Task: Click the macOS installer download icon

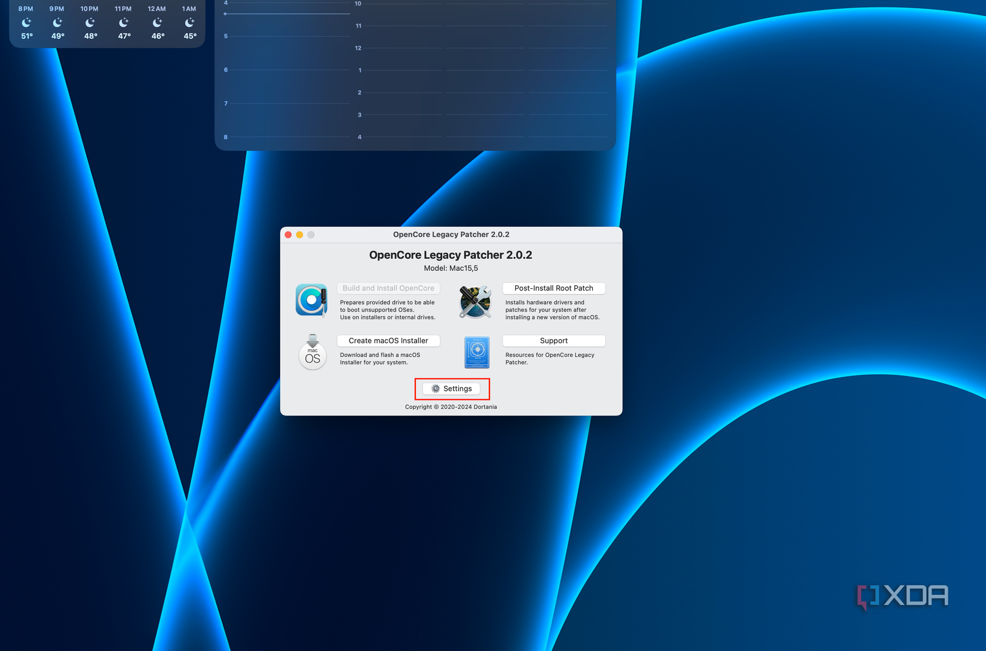Action: (313, 352)
